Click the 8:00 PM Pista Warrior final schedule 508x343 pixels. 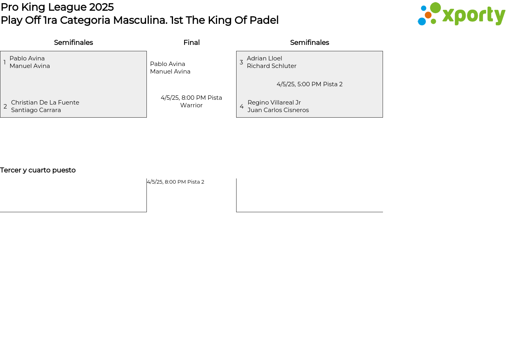[x=191, y=101]
